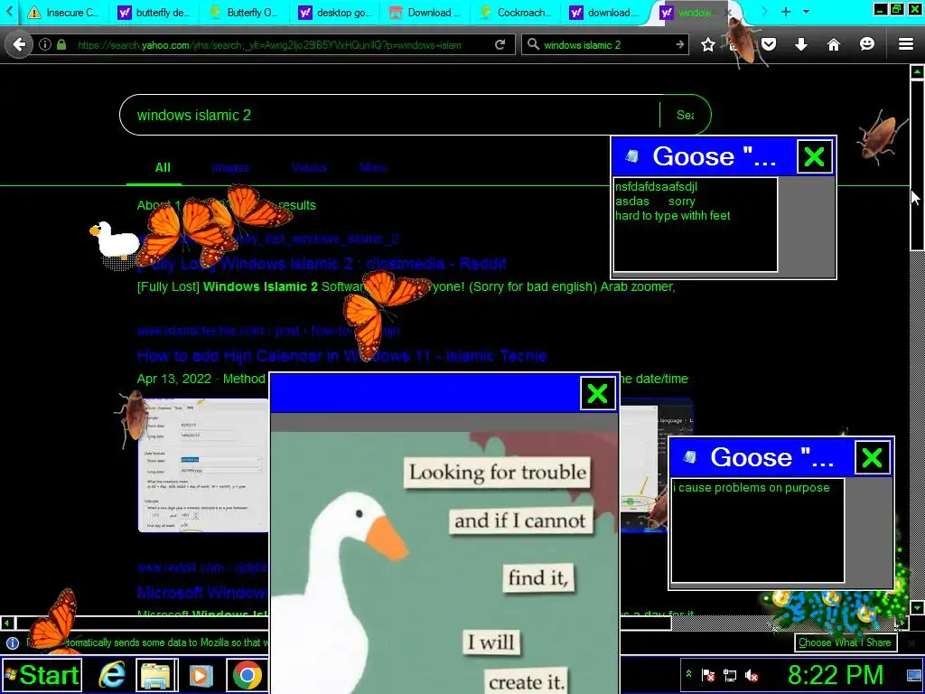This screenshot has height=694, width=925.
Task: Click the 8:22 PM taskbar clock
Action: point(836,675)
